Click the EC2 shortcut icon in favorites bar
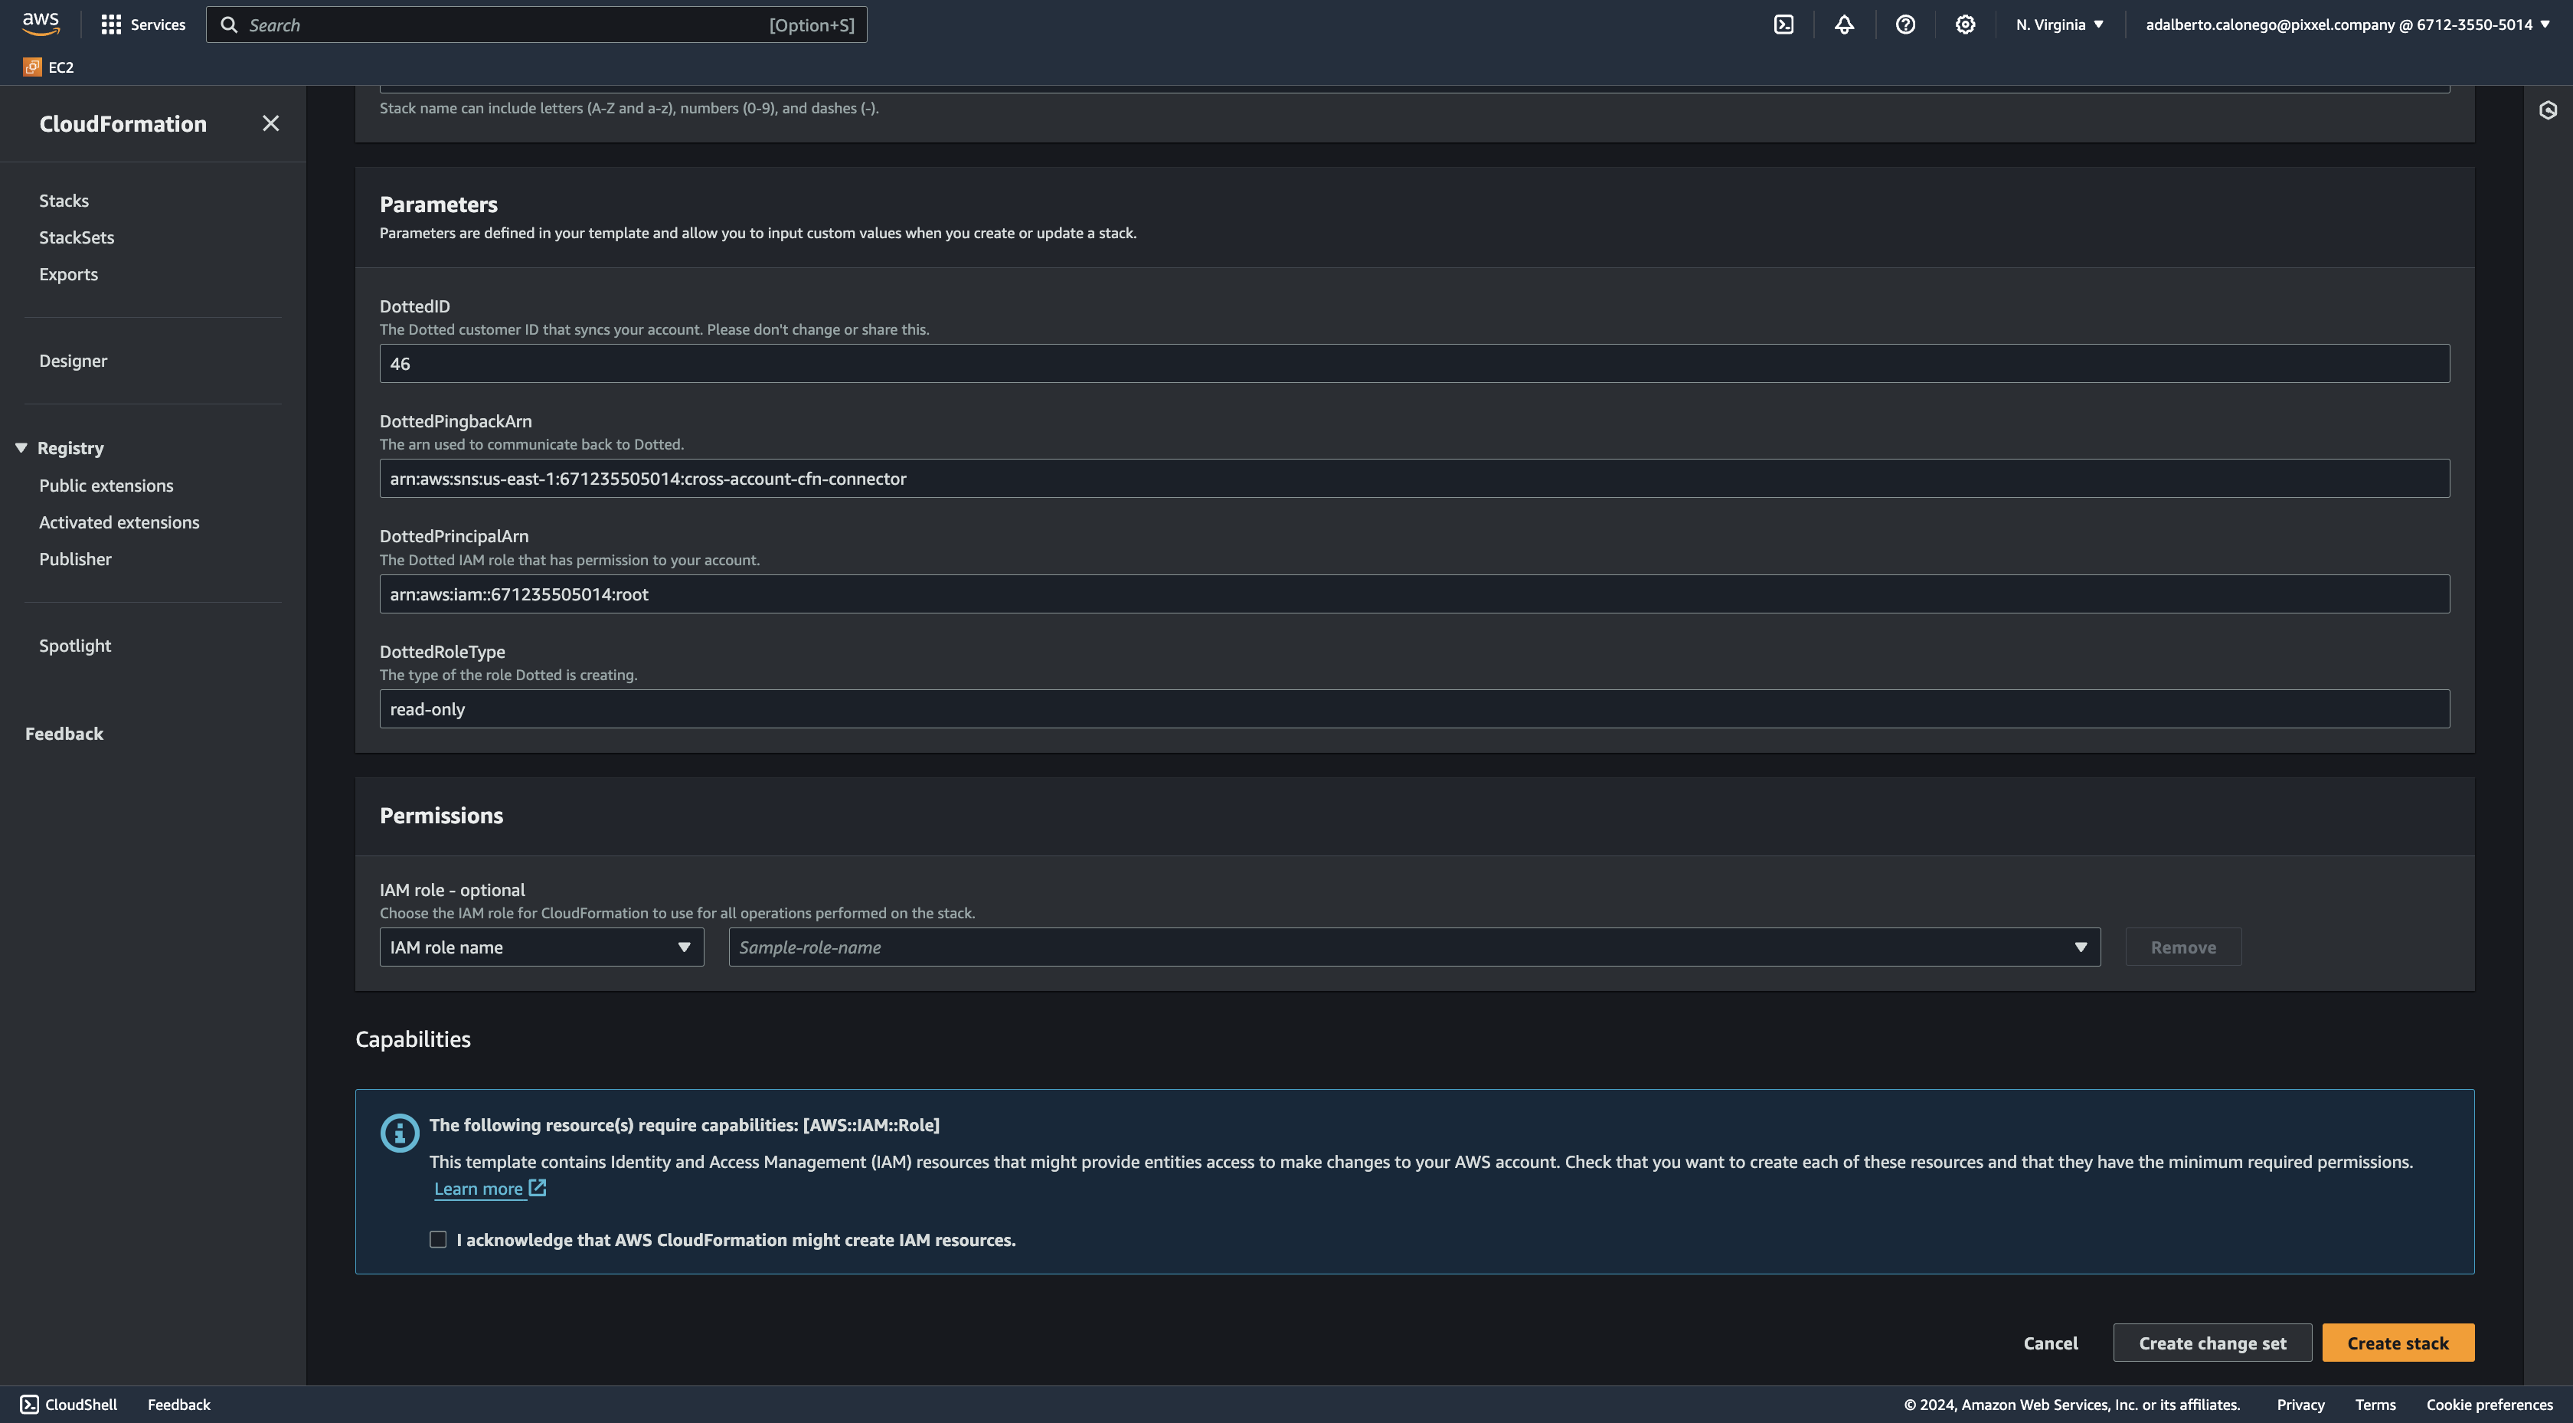Screen dimensions: 2573x1423 32,67
